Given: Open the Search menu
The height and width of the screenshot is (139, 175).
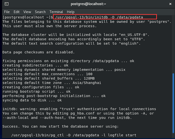Looking at the screenshot, I should 40,12.
